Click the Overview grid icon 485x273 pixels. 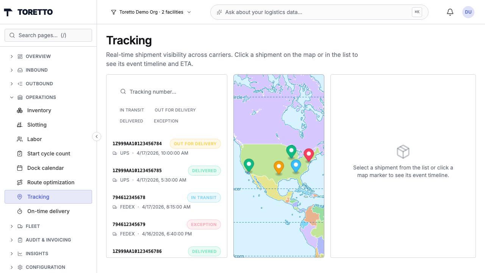click(20, 56)
